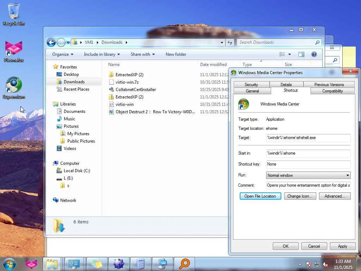The width and height of the screenshot is (361, 271).
Task: Refresh the Downloads folder view
Action: click(230, 42)
